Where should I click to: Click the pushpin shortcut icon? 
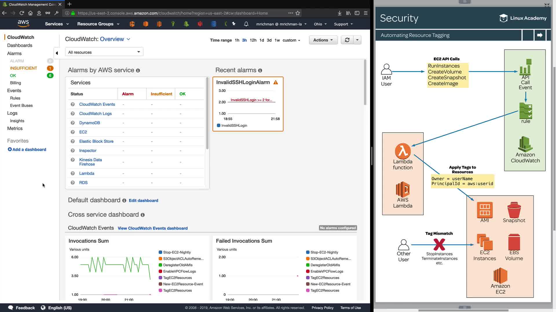(x=234, y=24)
